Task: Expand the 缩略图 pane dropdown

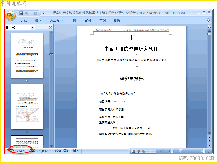Action: pos(33,27)
